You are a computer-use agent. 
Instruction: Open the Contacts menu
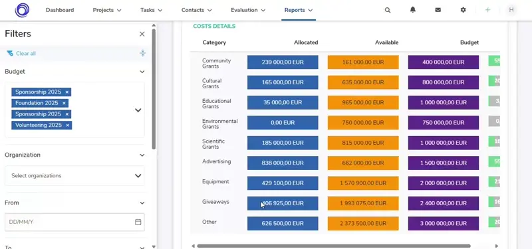click(x=196, y=10)
